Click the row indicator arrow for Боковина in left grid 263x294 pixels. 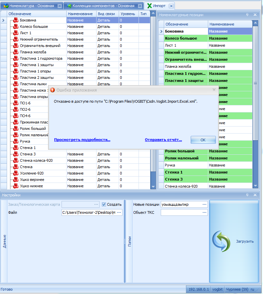click(3, 20)
